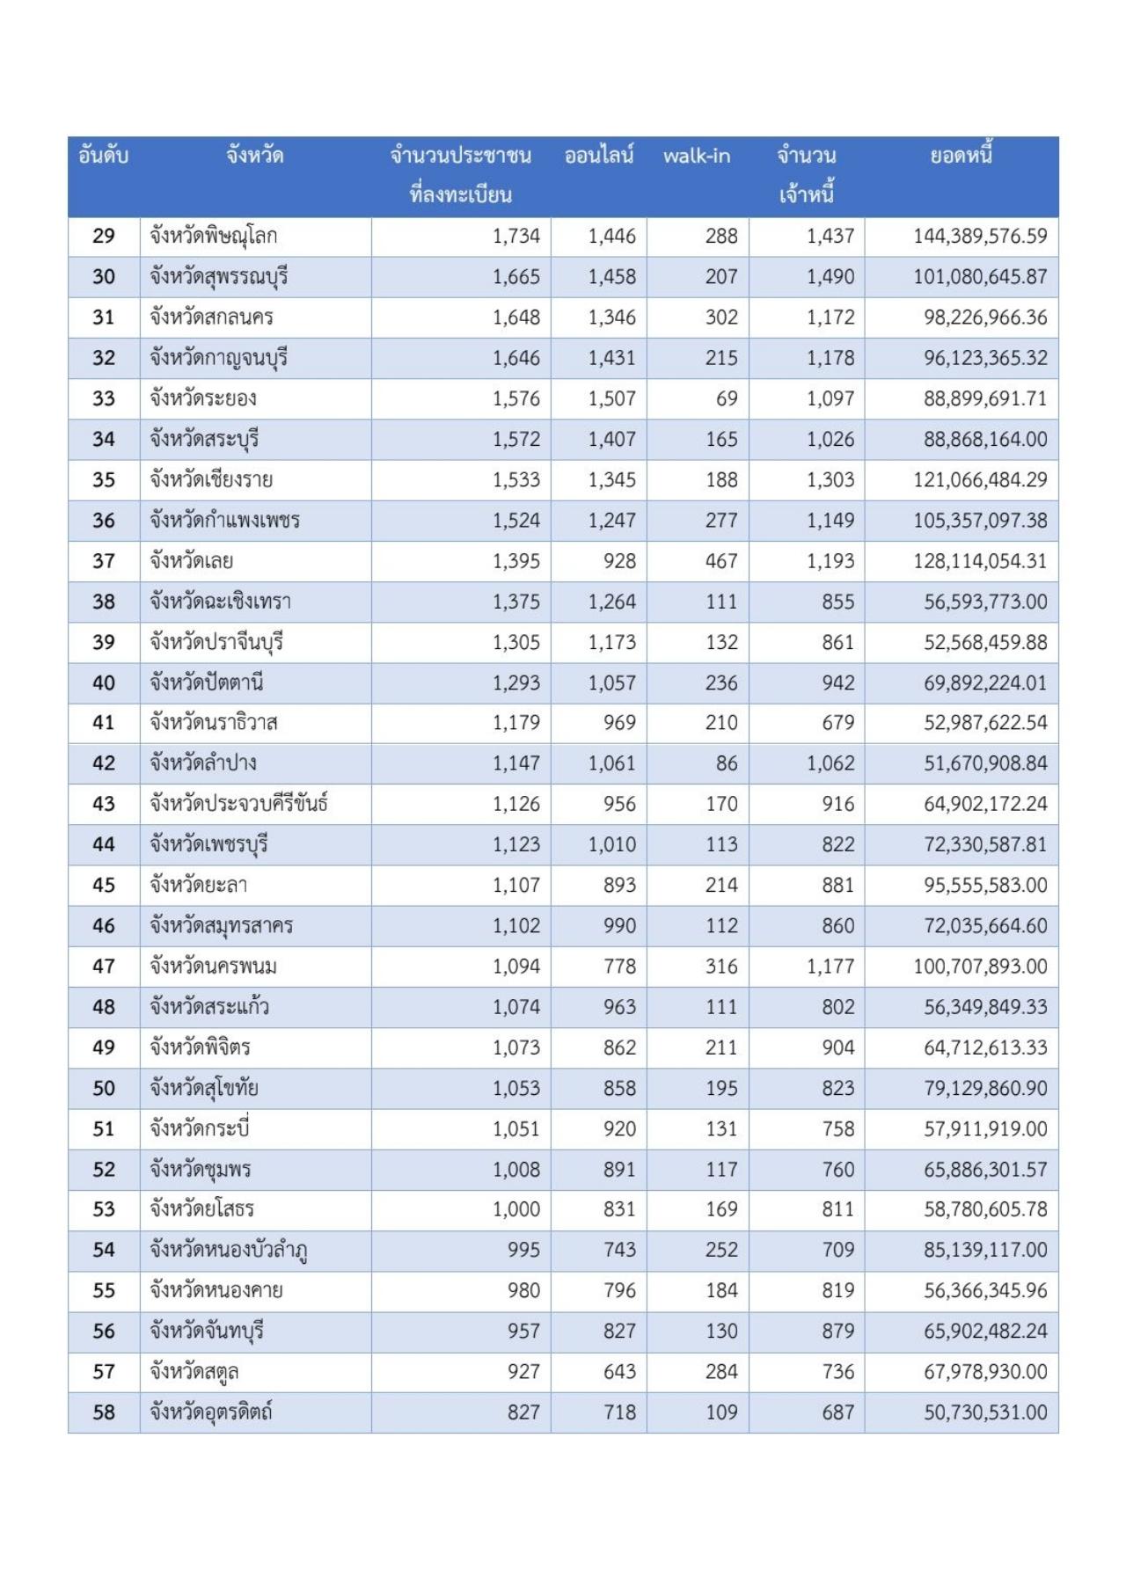Select registered count 1,000 for ยโสธร
The height and width of the screenshot is (1591, 1126).
pos(516,1209)
